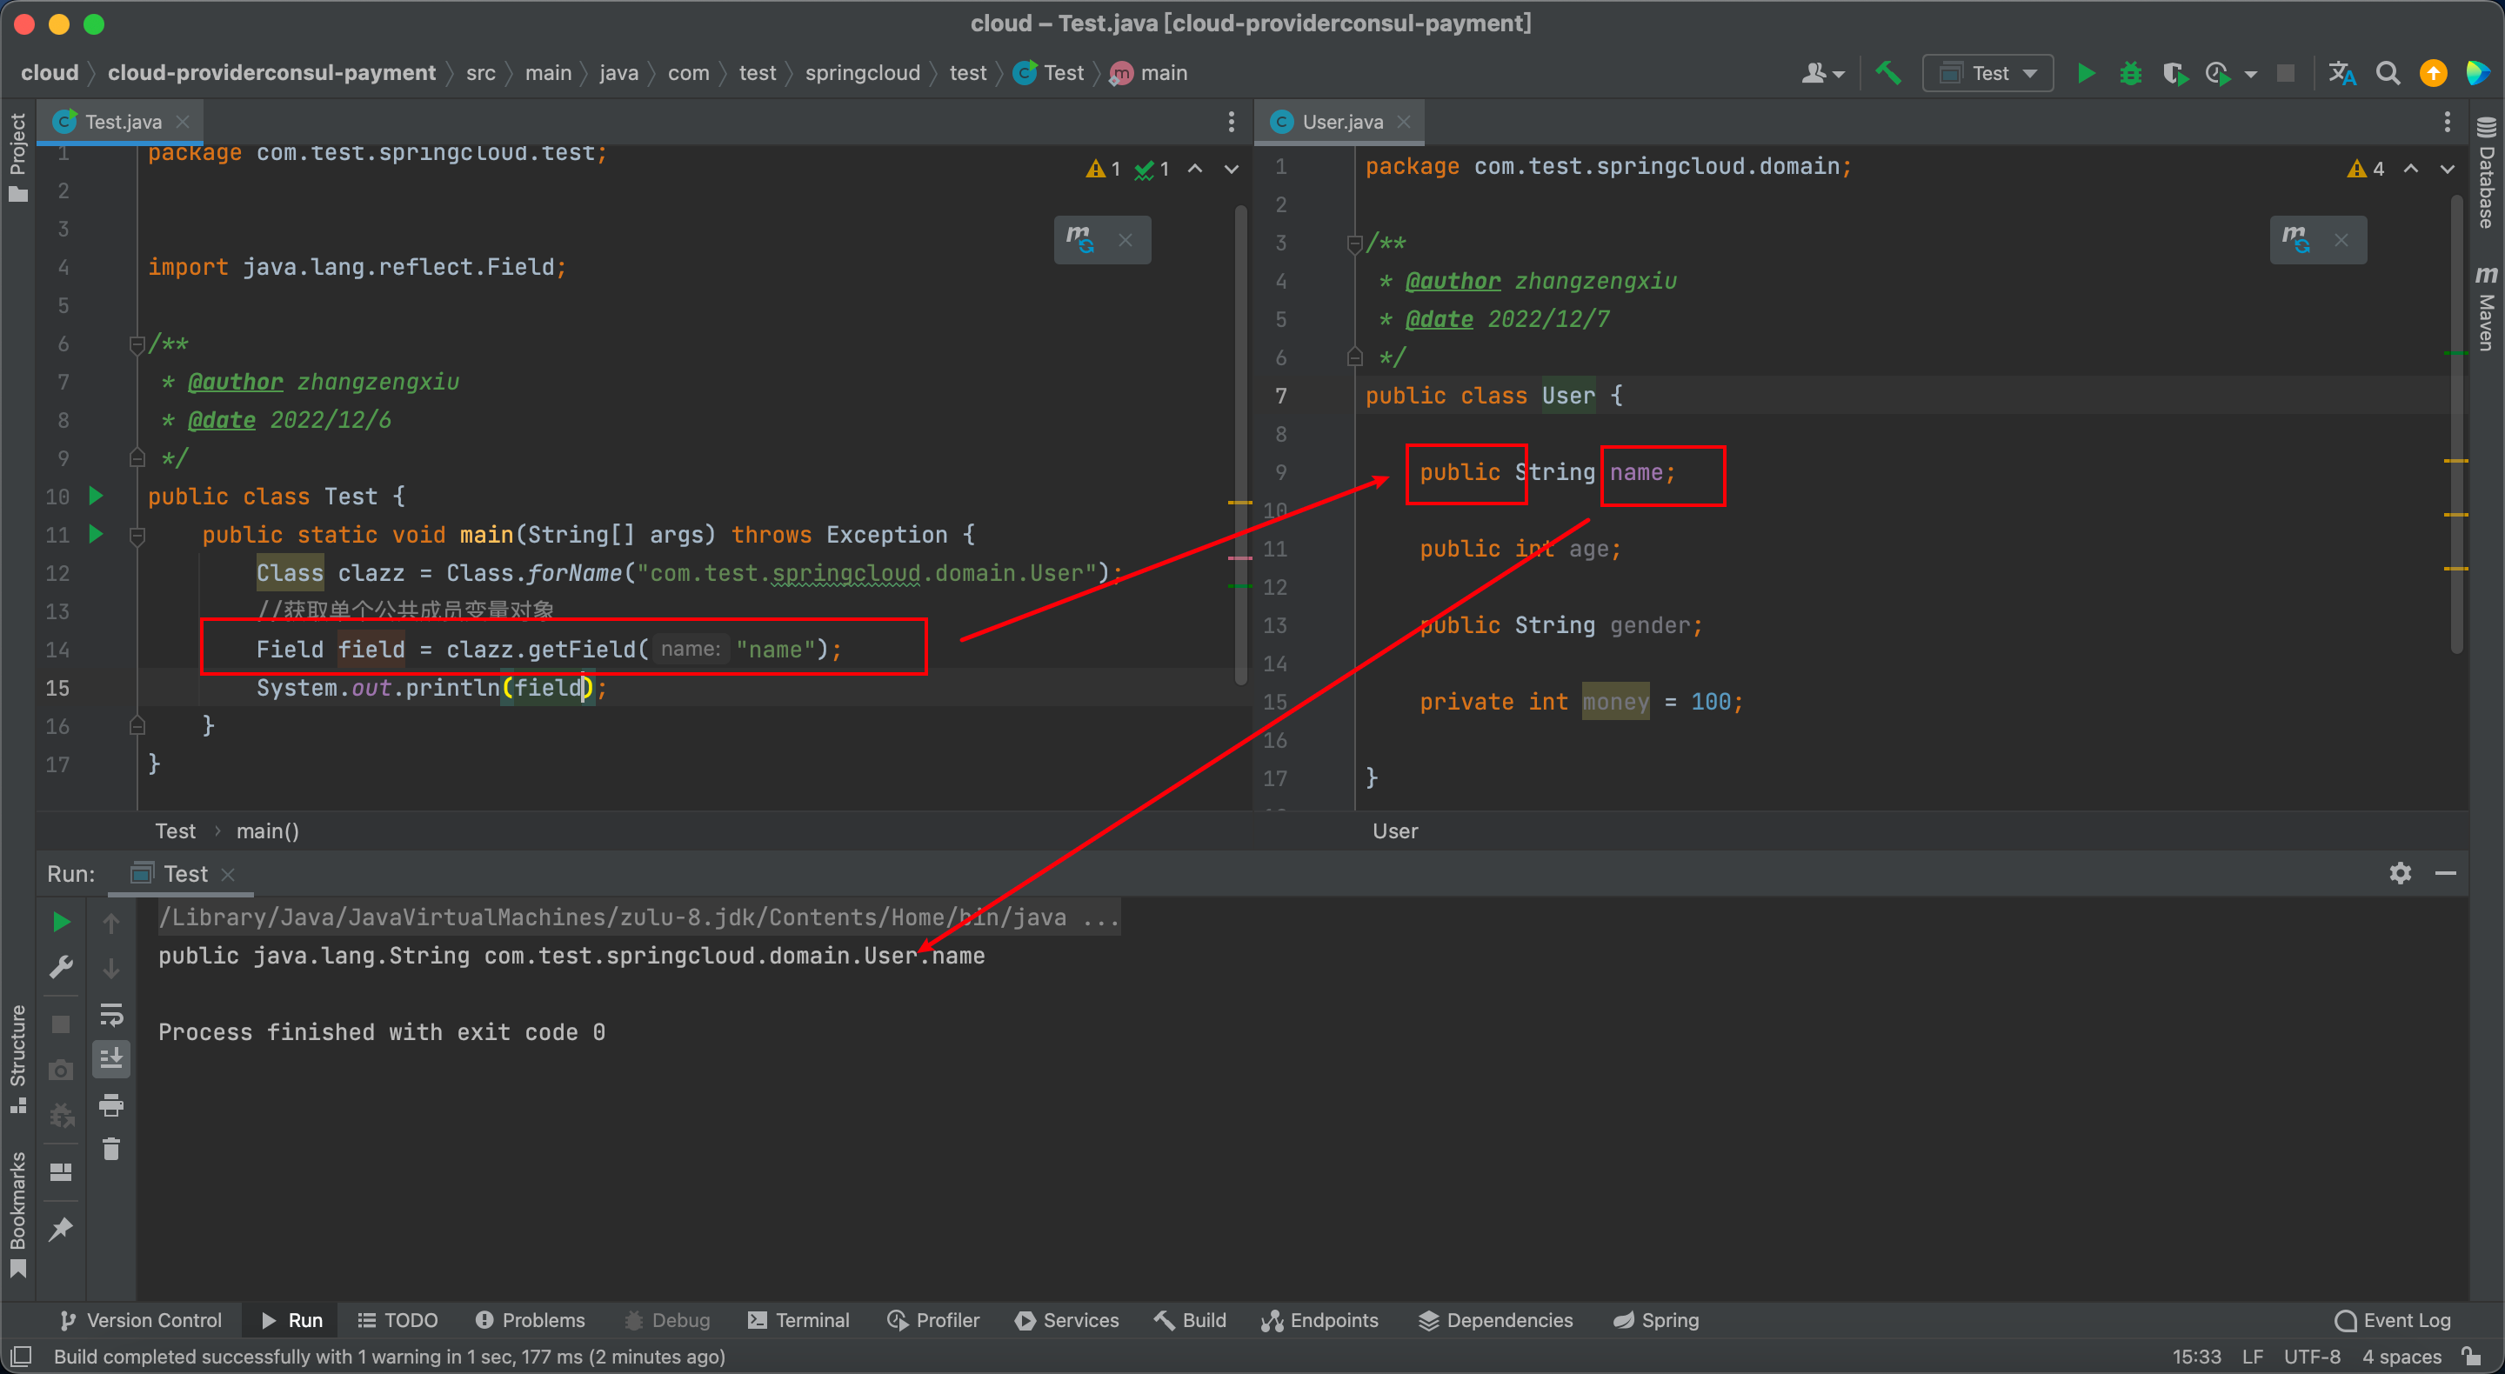Go to next highlighted error in Test.java
Image resolution: width=2505 pixels, height=1374 pixels.
click(x=1231, y=170)
